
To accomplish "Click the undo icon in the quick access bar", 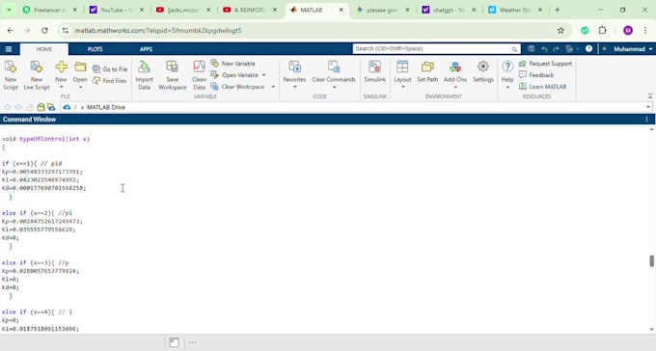I will (544, 49).
